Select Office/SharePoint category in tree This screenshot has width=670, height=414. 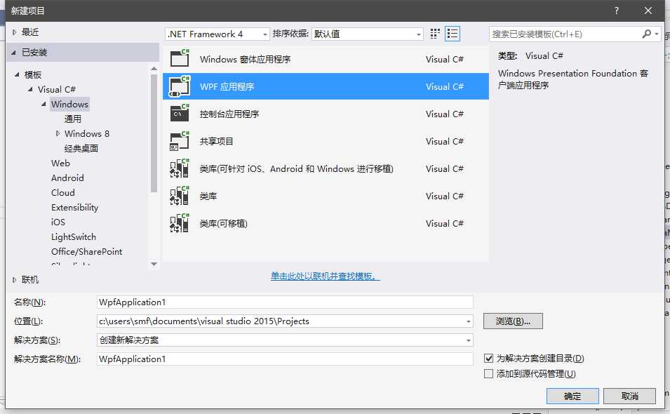click(x=87, y=252)
